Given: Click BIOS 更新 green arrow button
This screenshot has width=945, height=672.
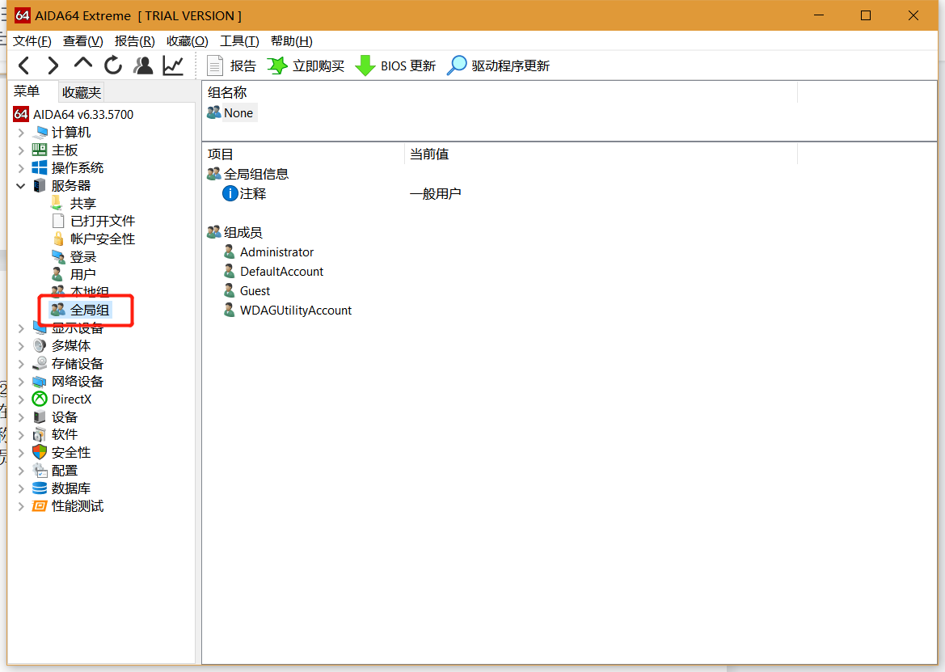Looking at the screenshot, I should pos(395,66).
